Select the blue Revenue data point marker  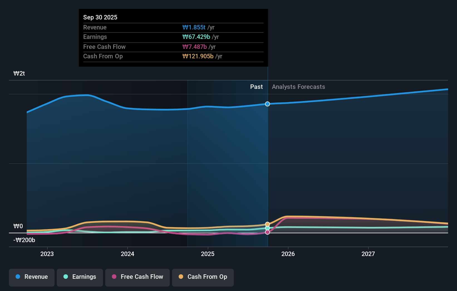coord(267,104)
